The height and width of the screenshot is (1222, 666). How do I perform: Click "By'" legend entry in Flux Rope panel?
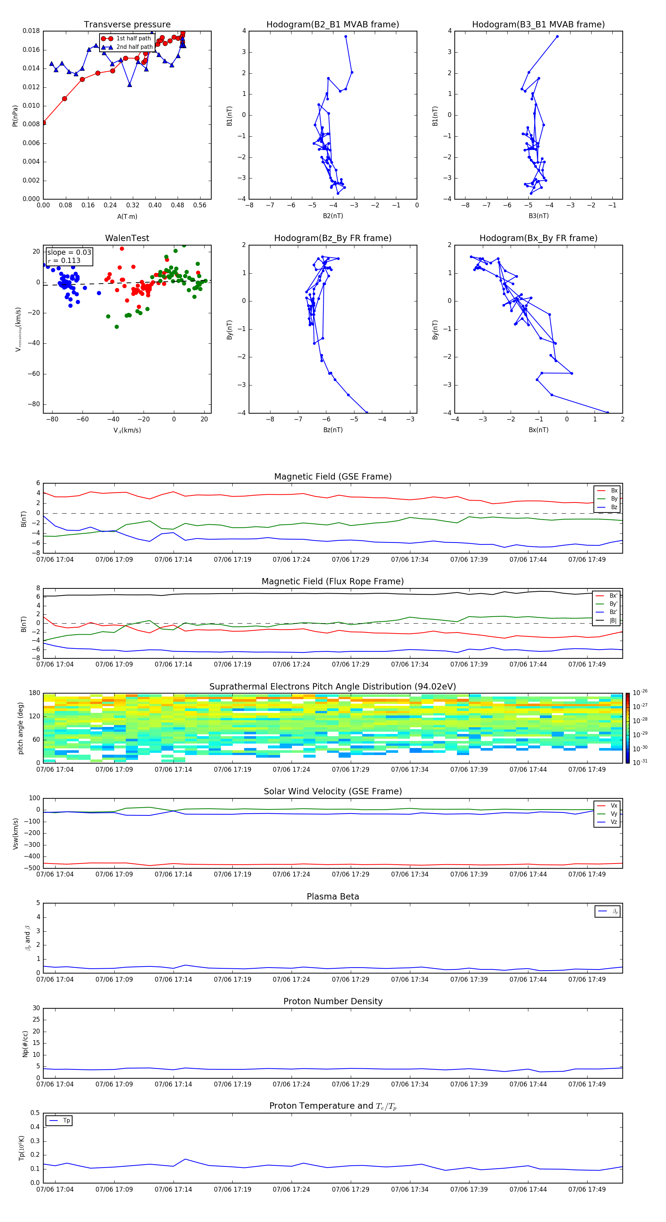607,604
